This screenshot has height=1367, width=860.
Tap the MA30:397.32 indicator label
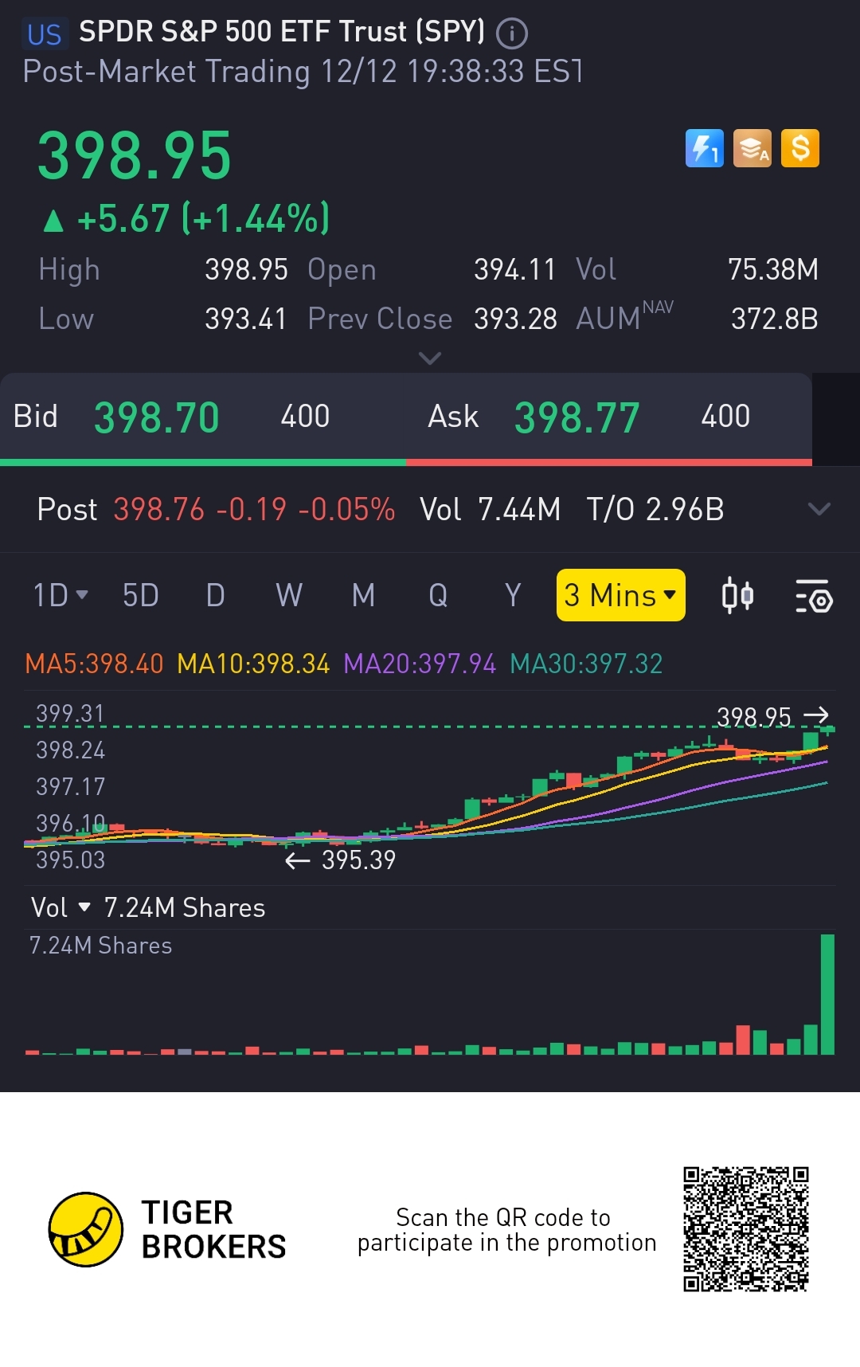click(x=586, y=664)
